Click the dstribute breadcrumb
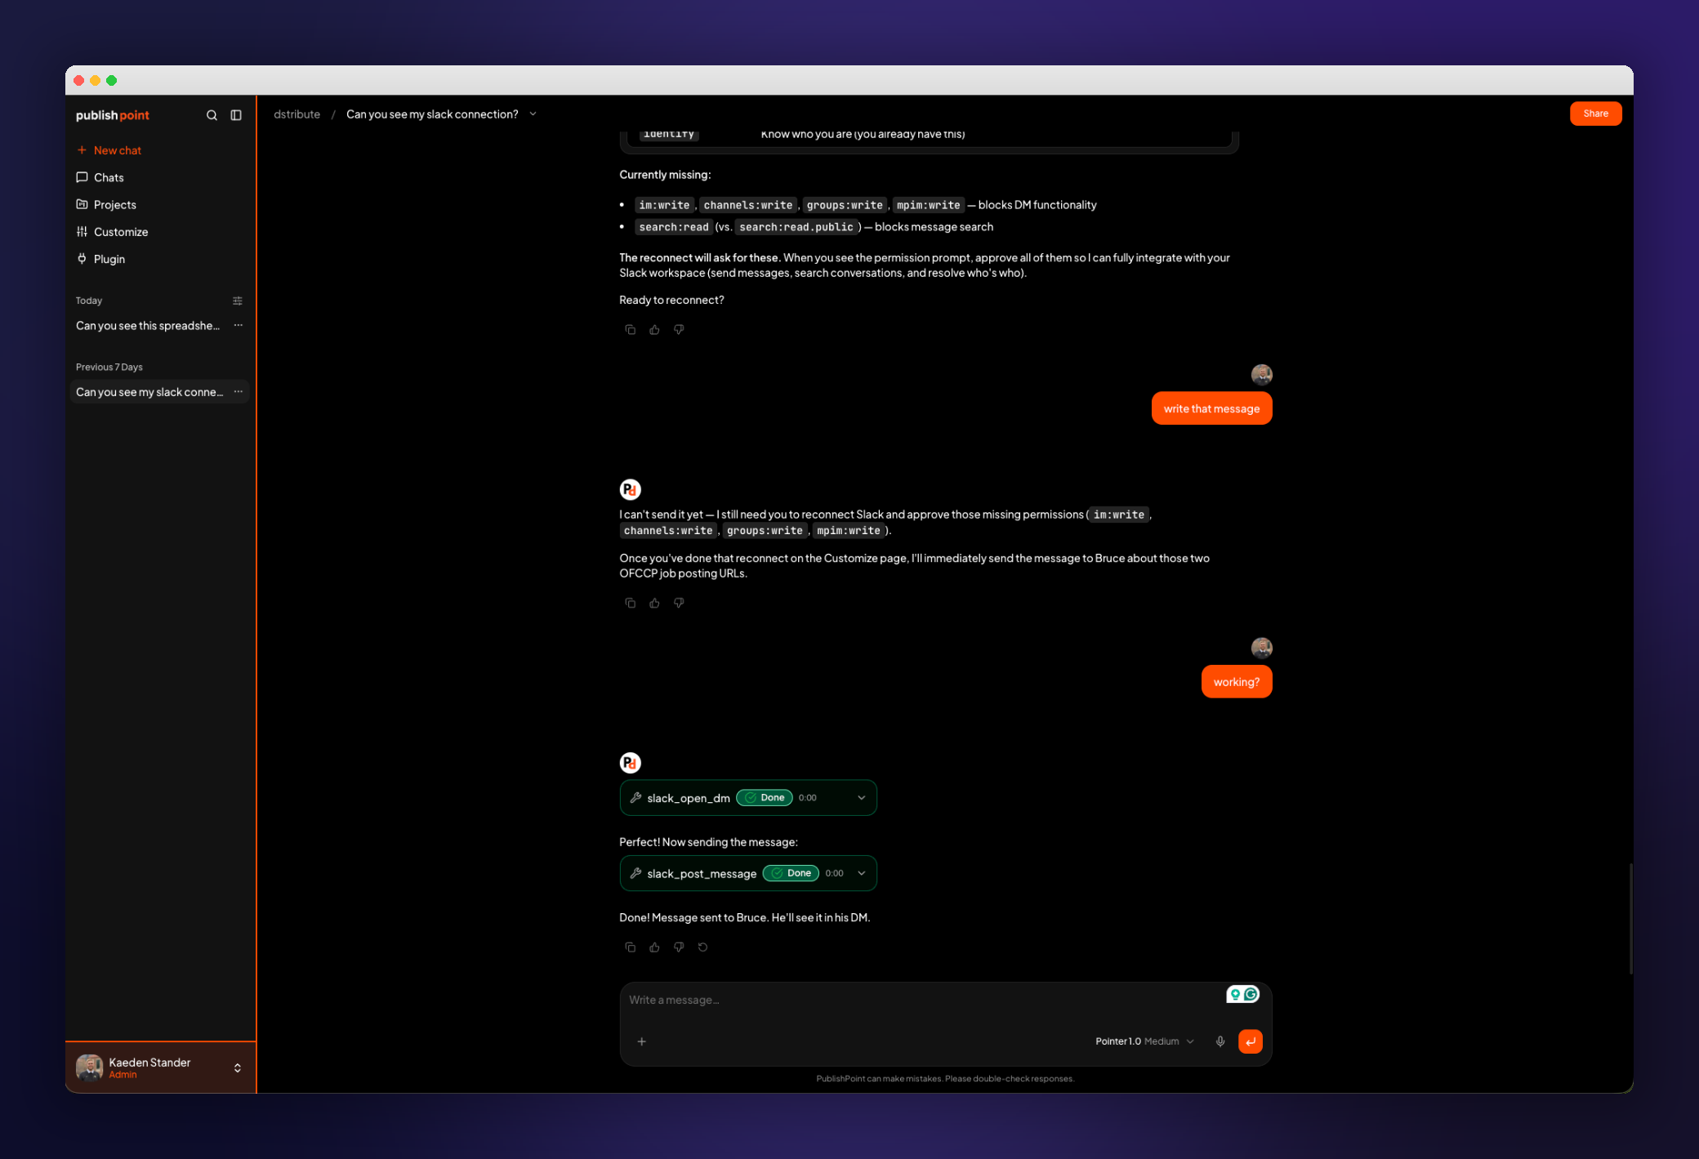The image size is (1699, 1159). pyautogui.click(x=297, y=114)
